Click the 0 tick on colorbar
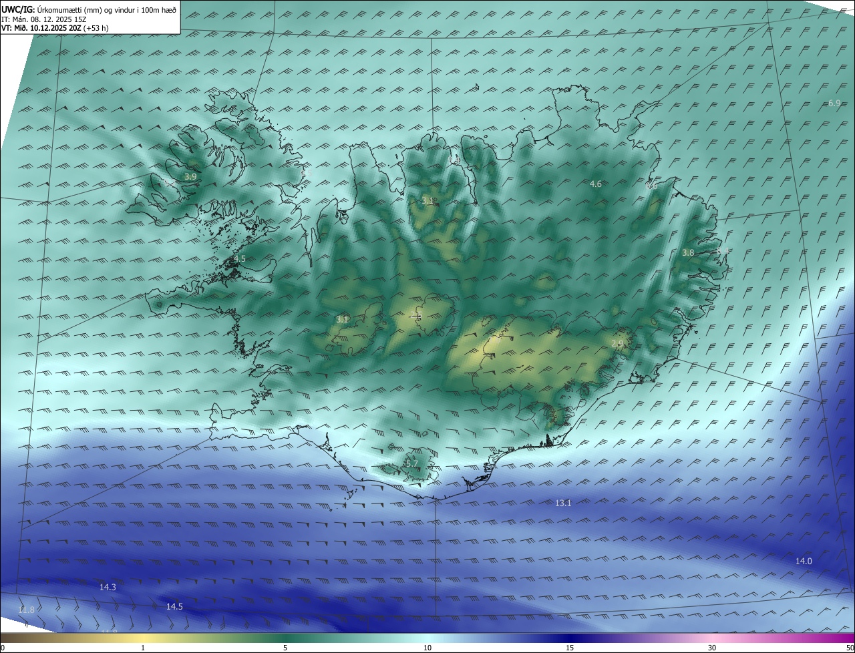The height and width of the screenshot is (653, 855). coord(3,648)
